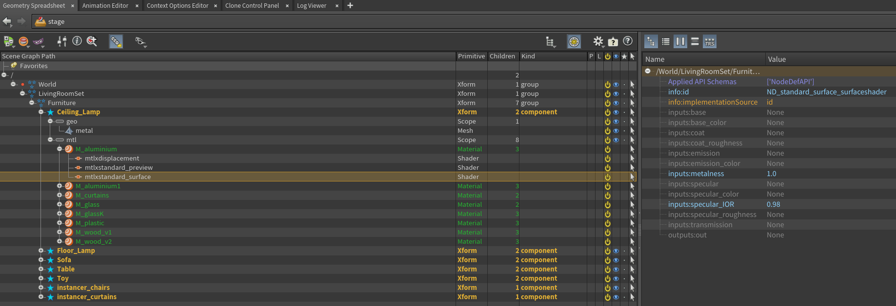The height and width of the screenshot is (306, 896).
Task: Click the purple mask toolbar icon
Action: pos(39,42)
